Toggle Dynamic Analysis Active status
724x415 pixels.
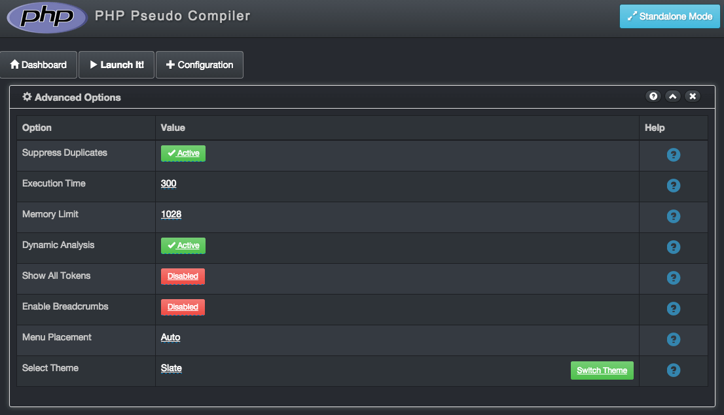tap(183, 245)
